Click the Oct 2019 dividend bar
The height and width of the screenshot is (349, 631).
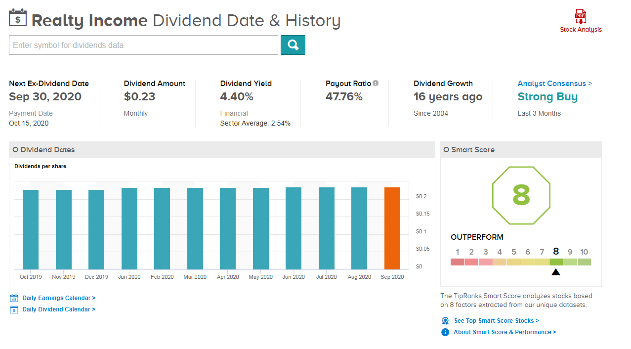[31, 229]
